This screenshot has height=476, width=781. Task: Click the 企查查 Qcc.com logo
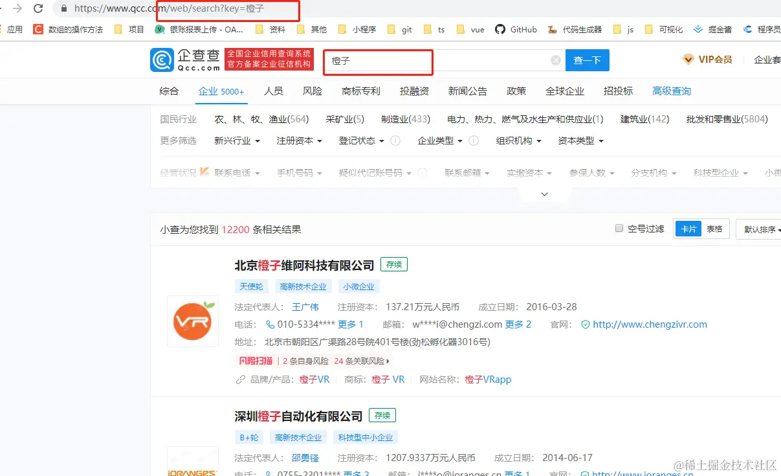(x=185, y=60)
